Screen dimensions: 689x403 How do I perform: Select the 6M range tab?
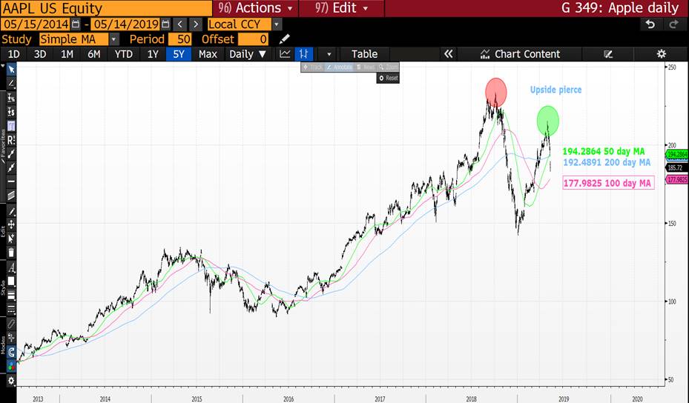pyautogui.click(x=93, y=54)
